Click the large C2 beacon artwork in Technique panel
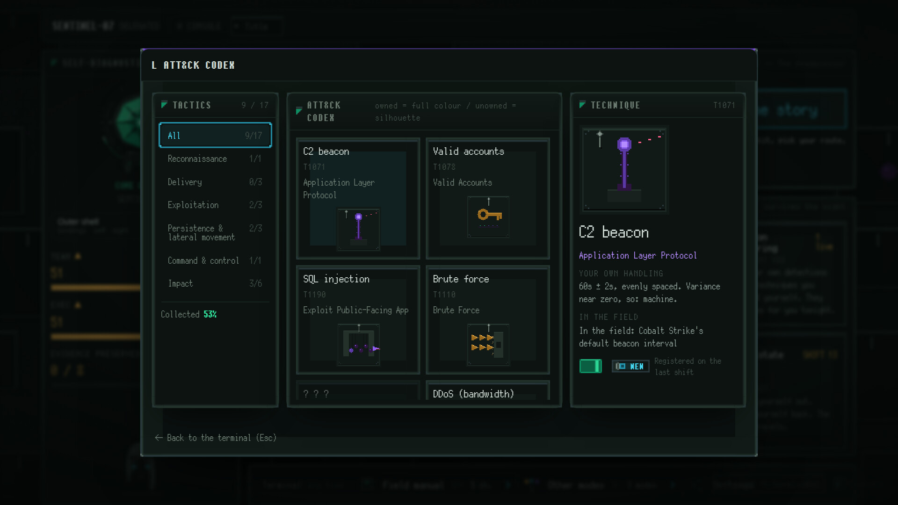 tap(624, 169)
